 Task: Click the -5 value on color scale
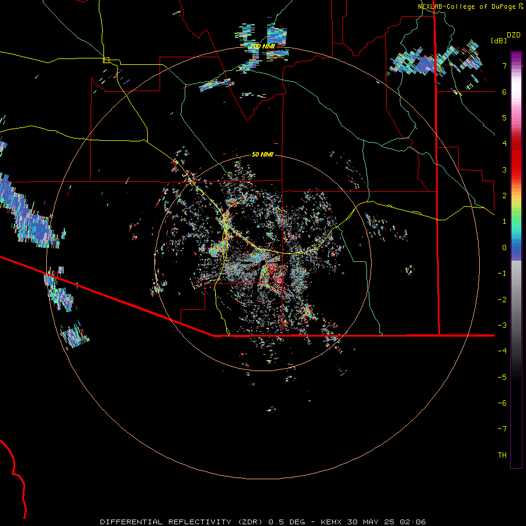tap(502, 378)
